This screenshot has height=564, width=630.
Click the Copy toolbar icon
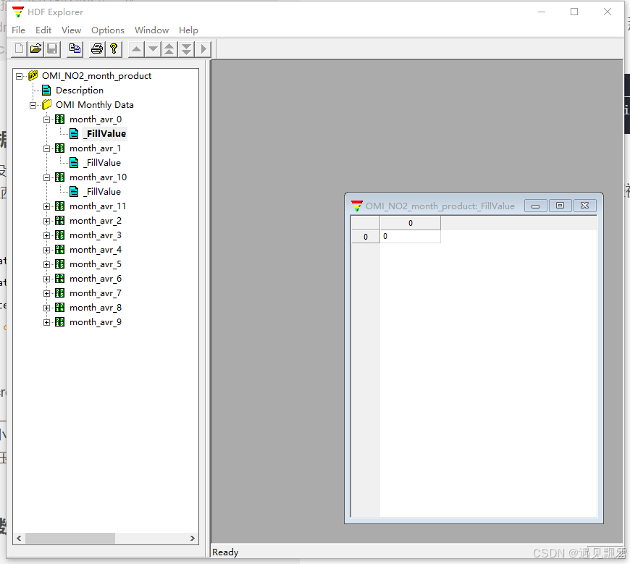(x=75, y=49)
